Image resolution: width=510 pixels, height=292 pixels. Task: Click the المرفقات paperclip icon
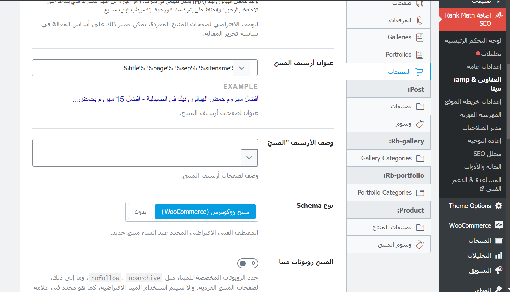click(x=420, y=20)
